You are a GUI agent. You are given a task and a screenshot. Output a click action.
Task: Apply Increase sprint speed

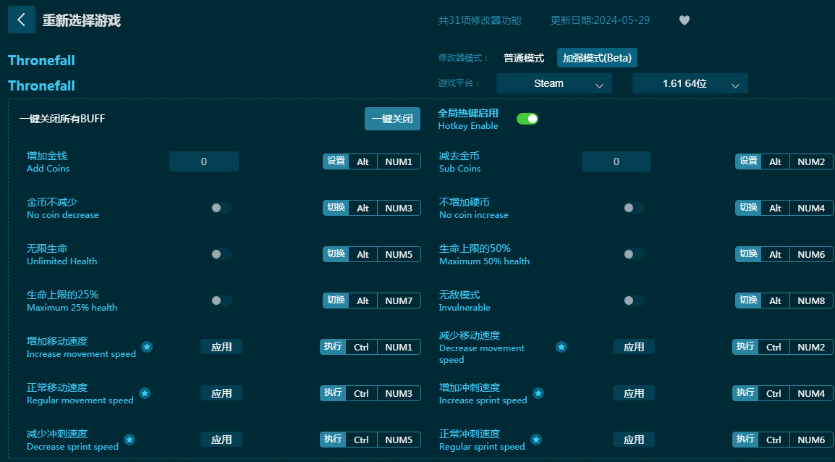[634, 393]
